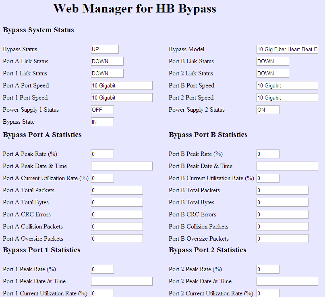Focus the Port B Total Bytes field
This screenshot has height=297, width=325.
click(282, 202)
